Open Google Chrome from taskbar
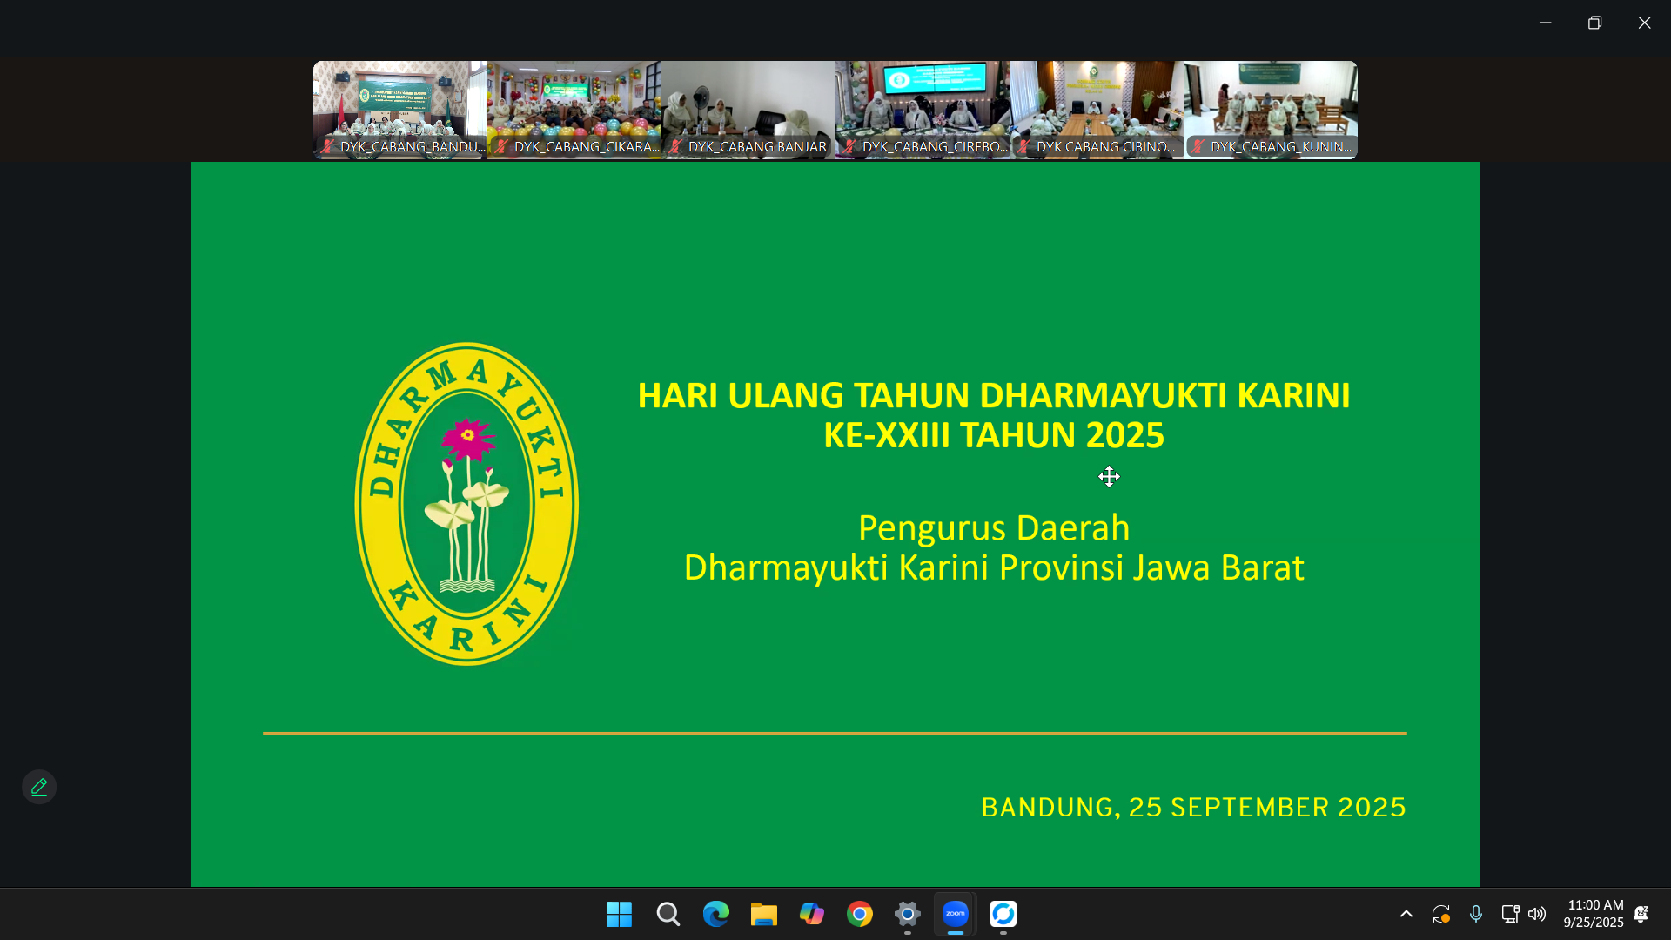This screenshot has height=940, width=1671. click(x=859, y=914)
